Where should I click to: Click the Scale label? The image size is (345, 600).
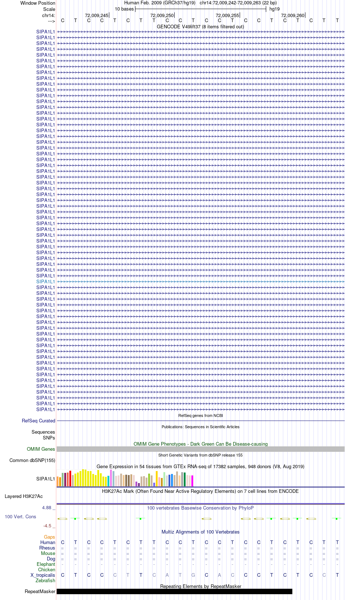49,9
